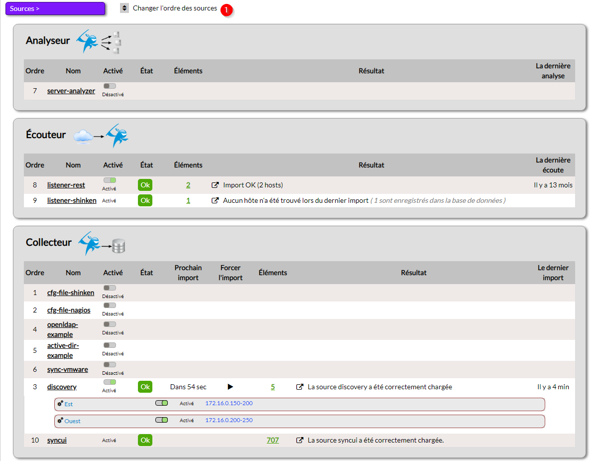The image size is (598, 461).
Task: Click the 707 elements count for syncui
Action: [273, 441]
